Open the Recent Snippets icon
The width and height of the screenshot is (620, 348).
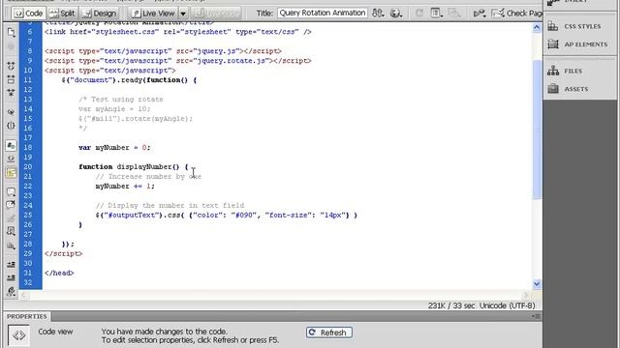tap(11, 231)
